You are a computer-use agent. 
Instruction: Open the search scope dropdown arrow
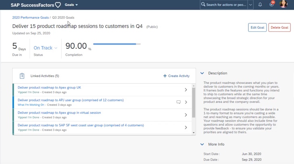[x=250, y=5]
